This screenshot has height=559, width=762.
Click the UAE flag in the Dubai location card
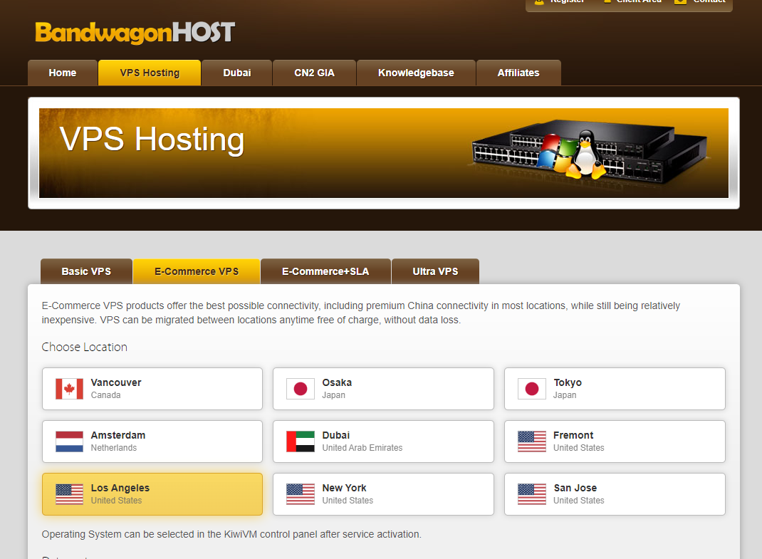click(x=301, y=442)
